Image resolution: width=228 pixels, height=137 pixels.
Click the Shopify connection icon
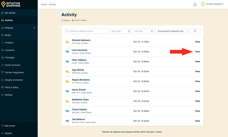click(2, 80)
